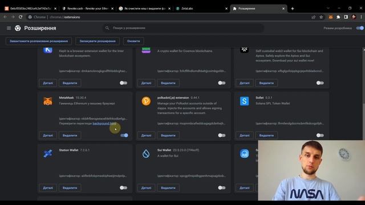This screenshot has height=205, width=365.
Task: Click the MetaMask fox icon in its card
Action: coord(48,101)
